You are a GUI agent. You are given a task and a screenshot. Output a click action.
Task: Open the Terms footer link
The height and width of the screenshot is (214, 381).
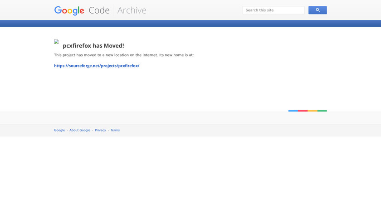click(x=115, y=130)
